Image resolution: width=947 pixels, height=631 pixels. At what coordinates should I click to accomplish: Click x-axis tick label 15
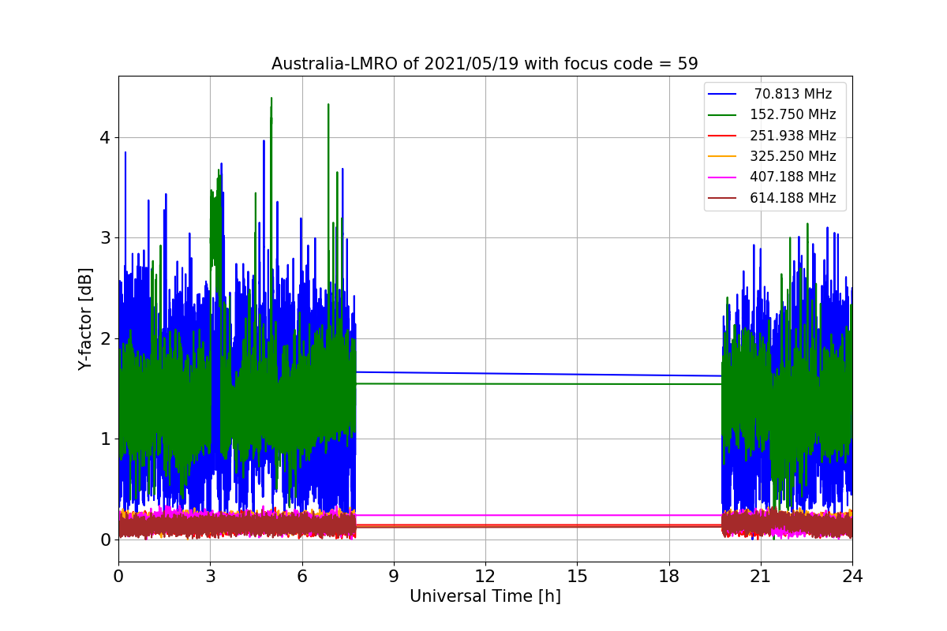[577, 577]
